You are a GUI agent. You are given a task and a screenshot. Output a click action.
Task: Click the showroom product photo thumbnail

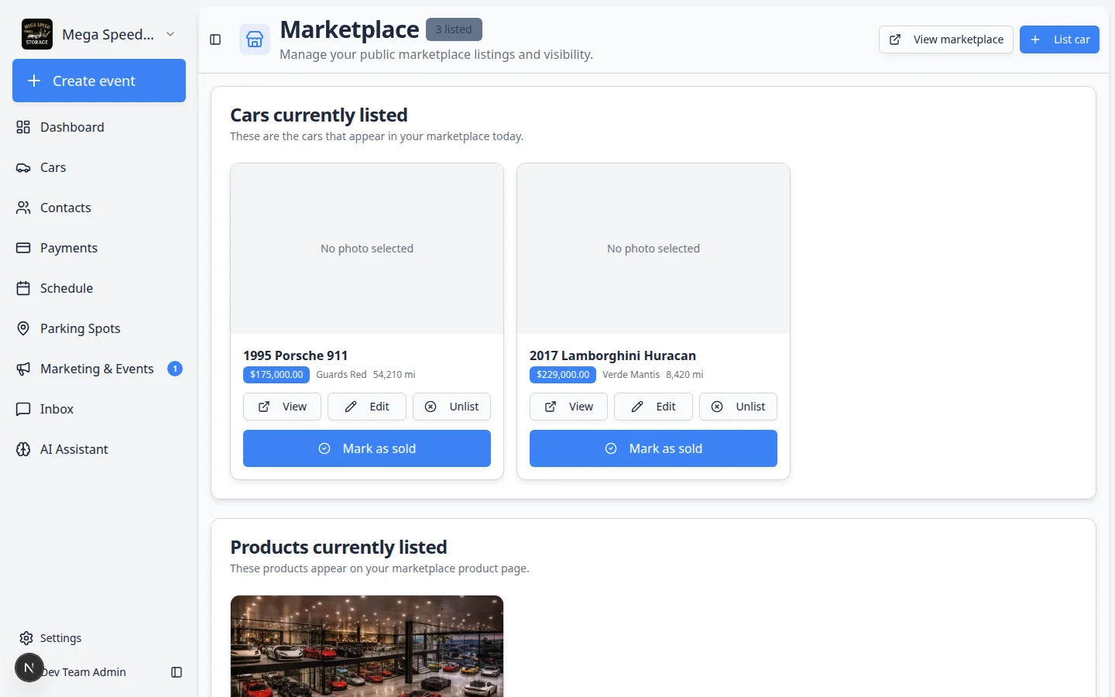click(x=367, y=646)
